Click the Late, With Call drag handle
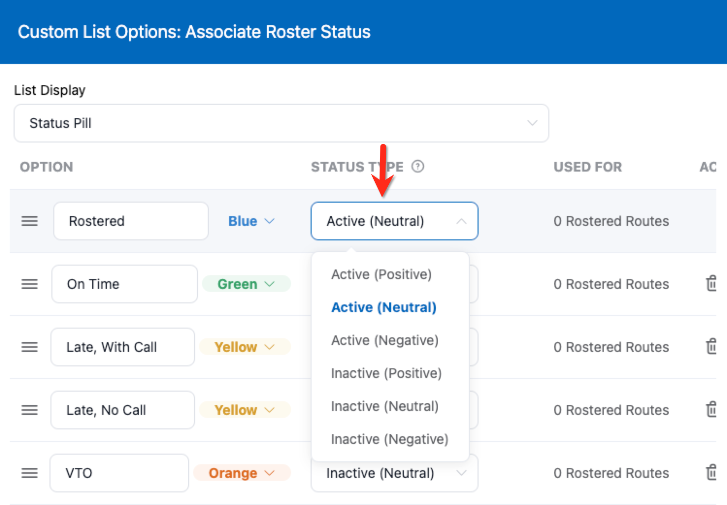The image size is (727, 505). click(x=30, y=347)
